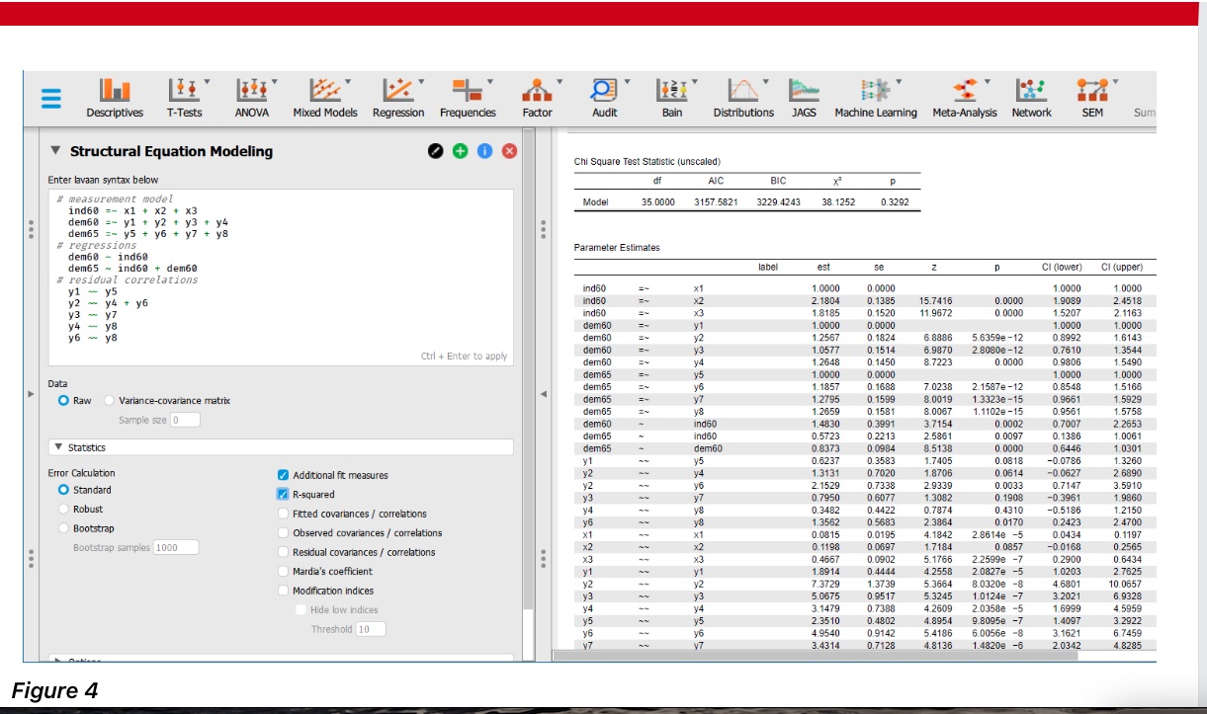
Task: Click the AIC value 3157.5821
Action: tap(717, 201)
